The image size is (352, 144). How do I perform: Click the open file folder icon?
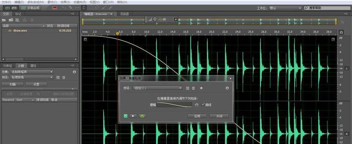tap(4, 20)
